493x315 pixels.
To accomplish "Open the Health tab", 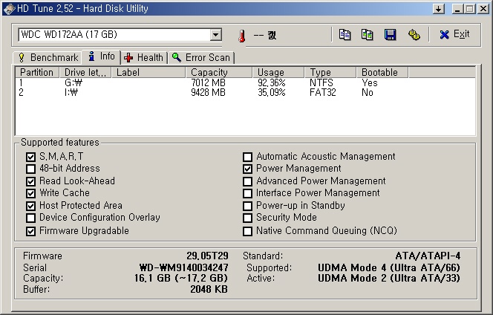I will pos(144,58).
